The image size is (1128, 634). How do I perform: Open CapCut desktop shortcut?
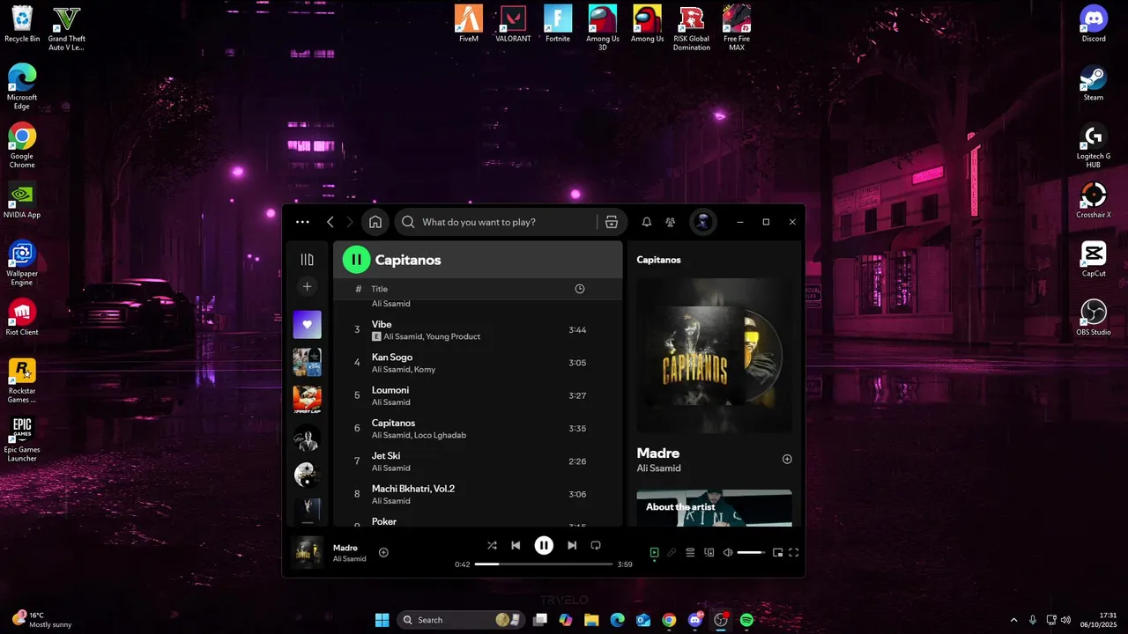(1094, 259)
